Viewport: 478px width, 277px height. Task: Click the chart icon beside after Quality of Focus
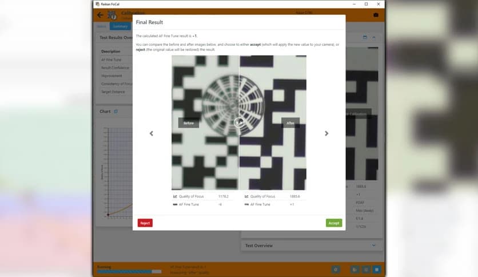pos(246,196)
